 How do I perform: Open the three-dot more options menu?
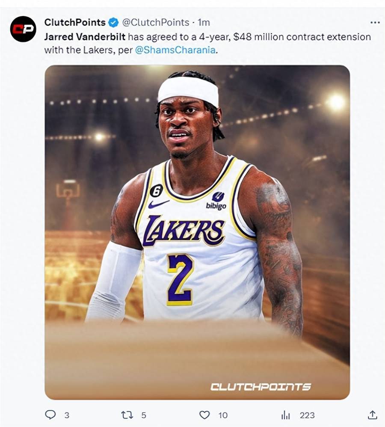[x=375, y=22]
